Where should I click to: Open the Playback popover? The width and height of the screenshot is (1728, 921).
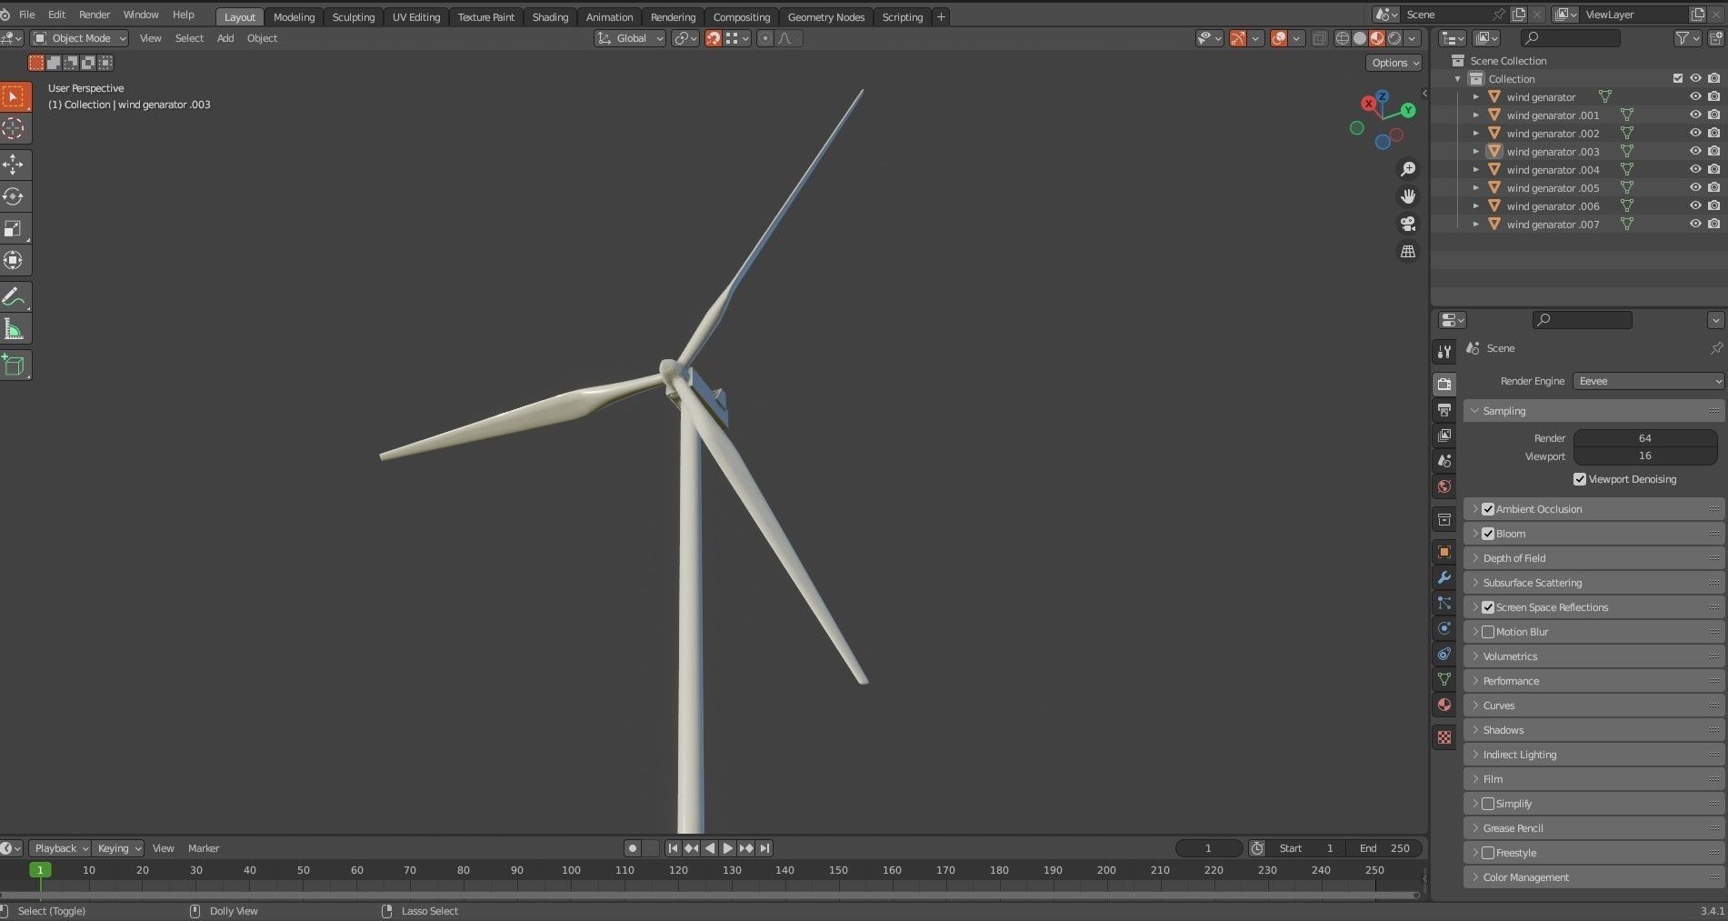[x=60, y=848]
